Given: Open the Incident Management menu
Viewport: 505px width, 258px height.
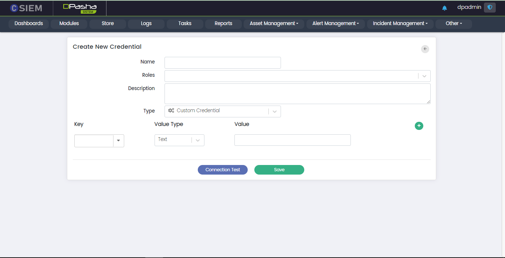Looking at the screenshot, I should pyautogui.click(x=400, y=24).
